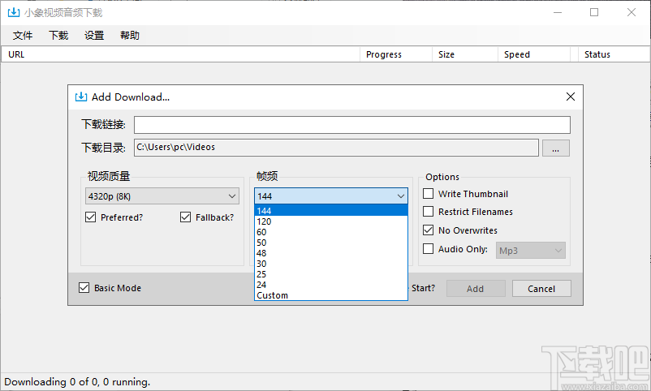Enable Write Thumbnail option
Viewport: 651px width, 391px height.
[429, 194]
